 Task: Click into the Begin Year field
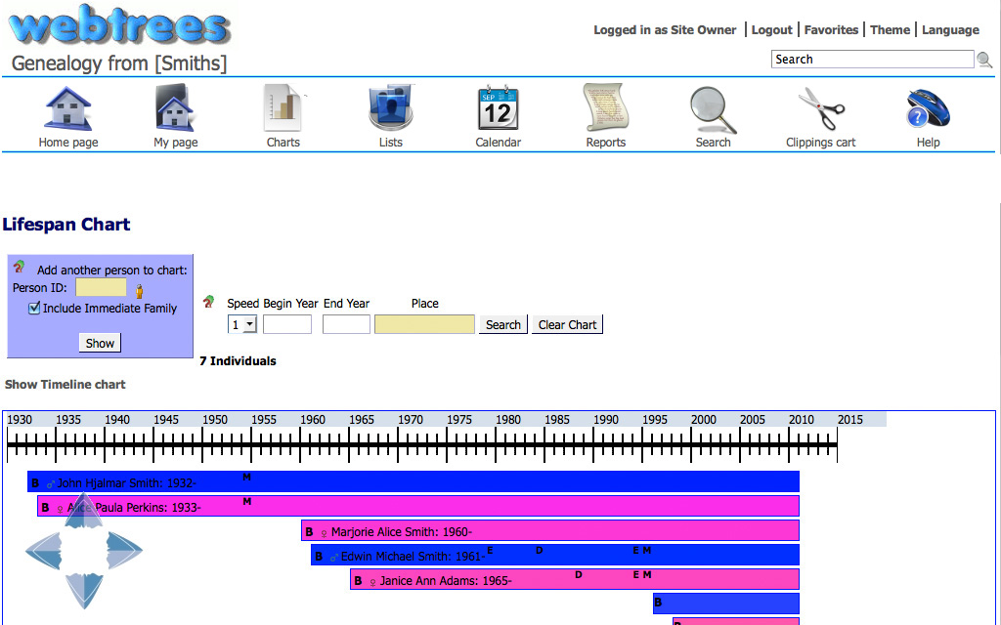coord(287,325)
